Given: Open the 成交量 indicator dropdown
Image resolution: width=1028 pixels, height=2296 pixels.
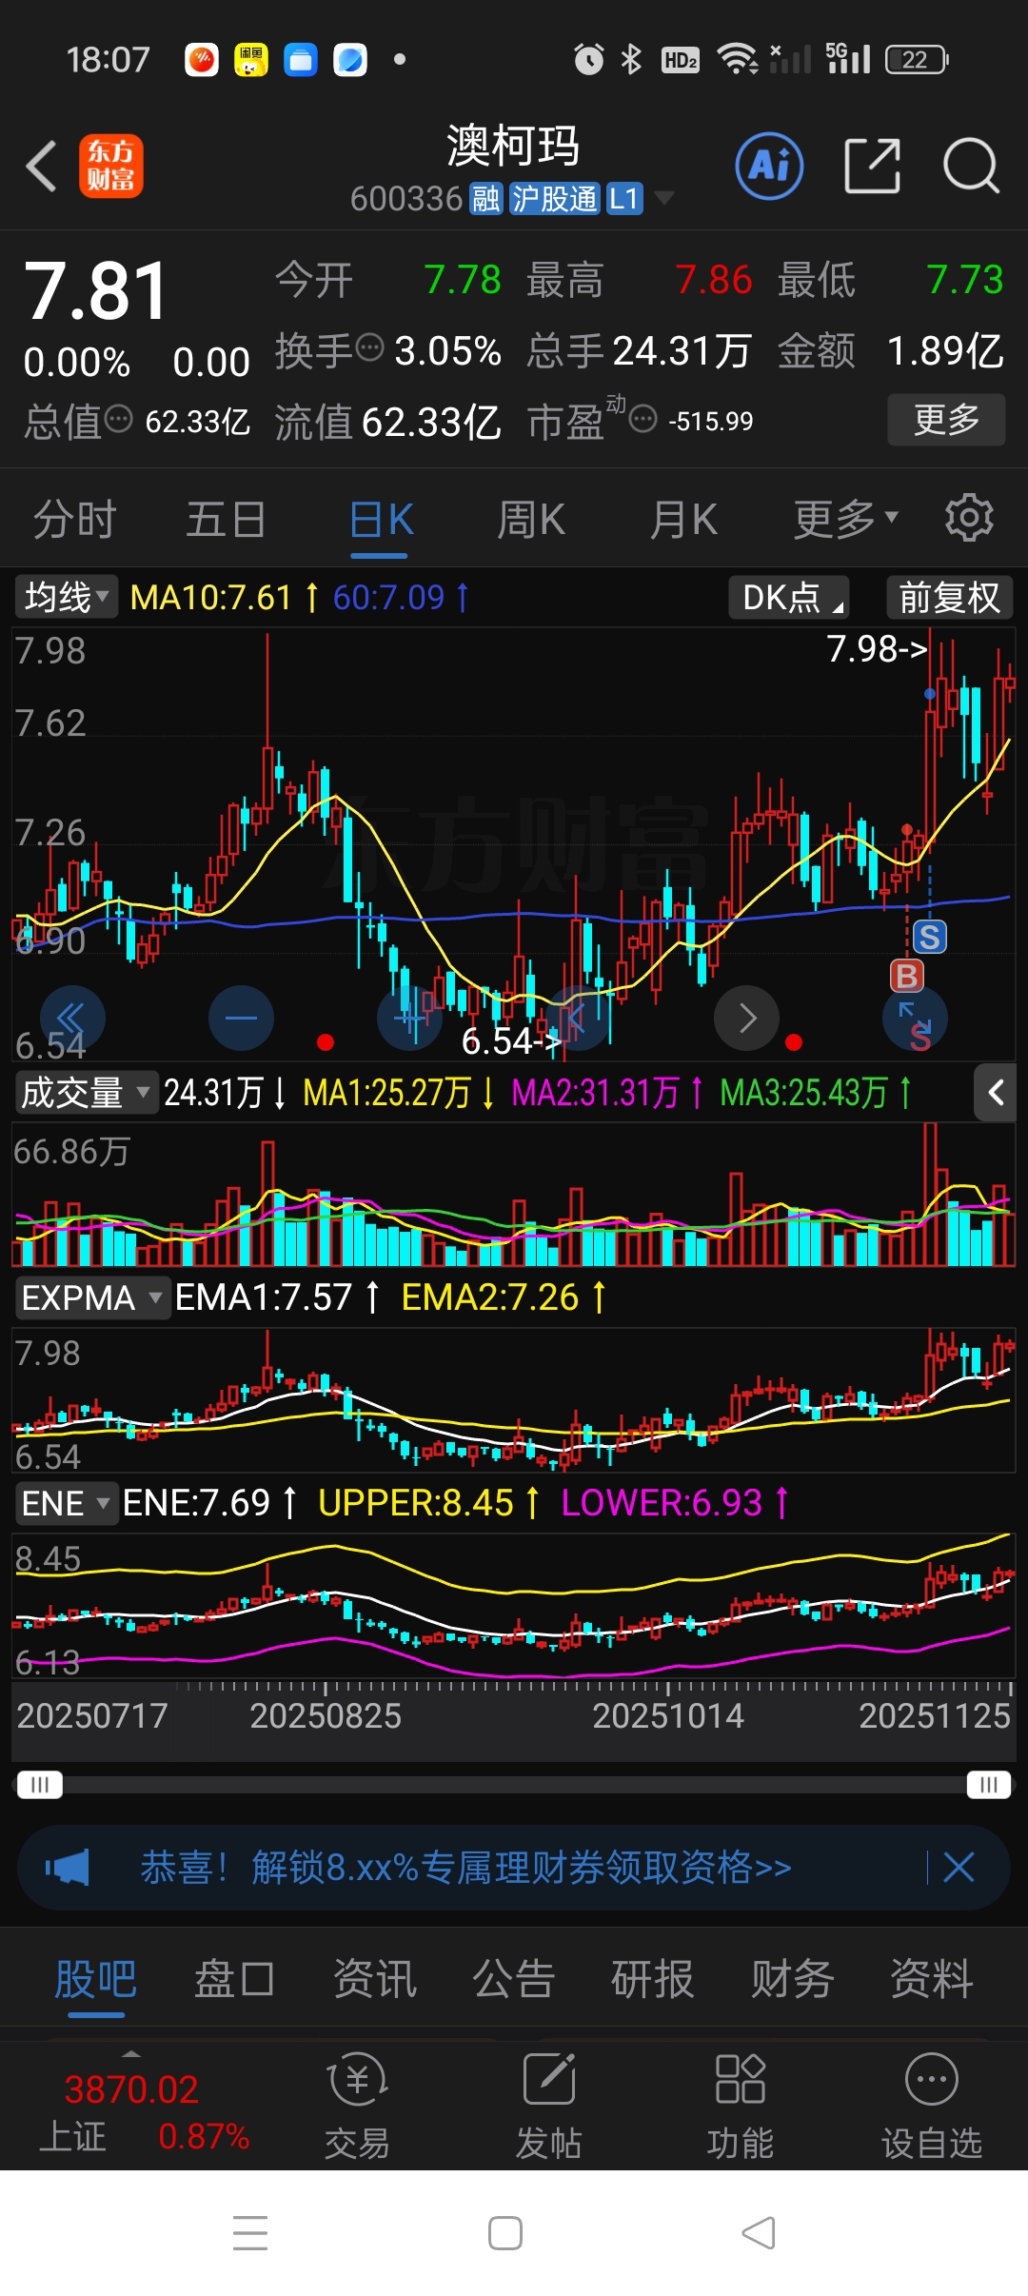Looking at the screenshot, I should [x=86, y=1093].
